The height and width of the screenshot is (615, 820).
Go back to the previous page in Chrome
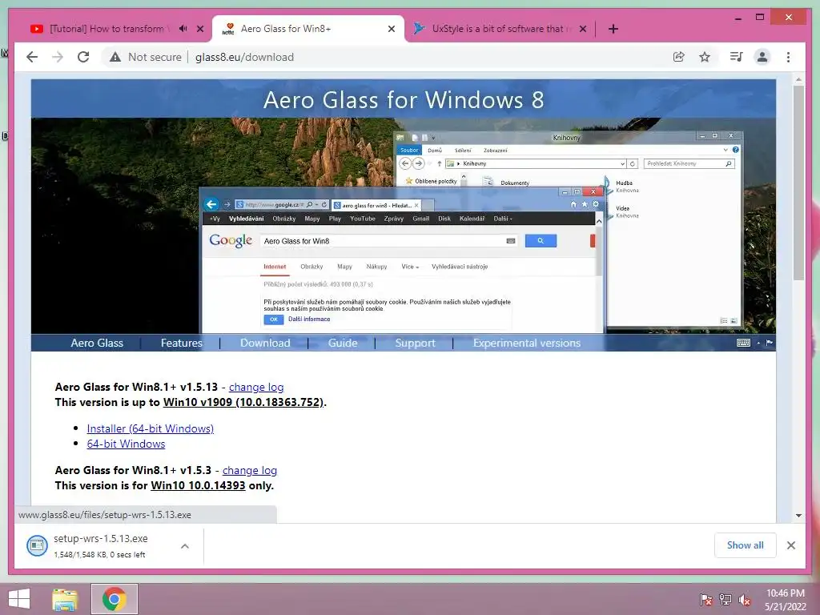[32, 57]
